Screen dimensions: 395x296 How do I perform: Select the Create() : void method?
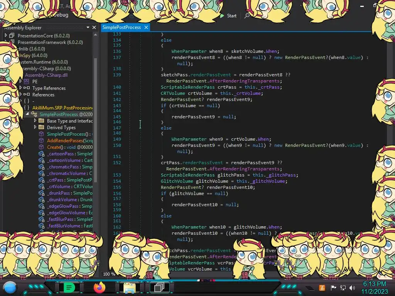70,147
